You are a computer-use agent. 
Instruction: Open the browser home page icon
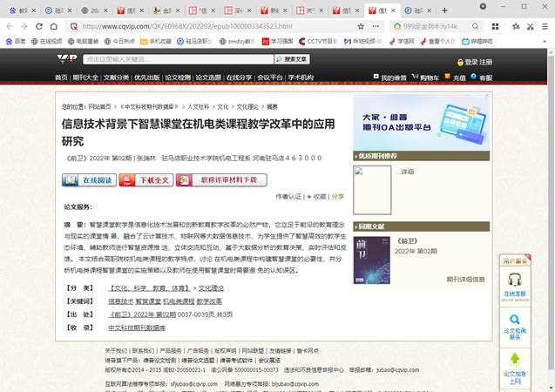coord(53,26)
